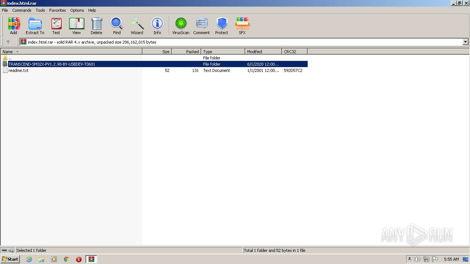Open the Favorites menu

tap(58, 10)
